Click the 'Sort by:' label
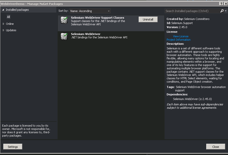This screenshot has height=155, width=228. tap(63, 11)
